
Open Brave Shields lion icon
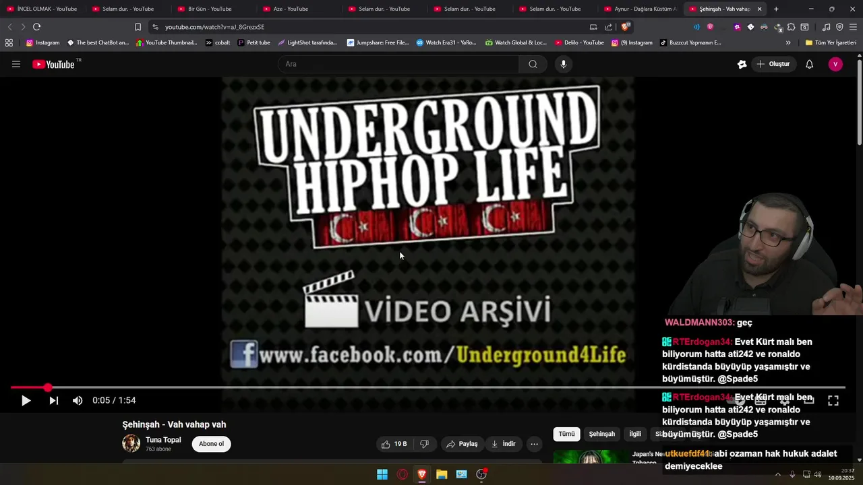click(626, 27)
